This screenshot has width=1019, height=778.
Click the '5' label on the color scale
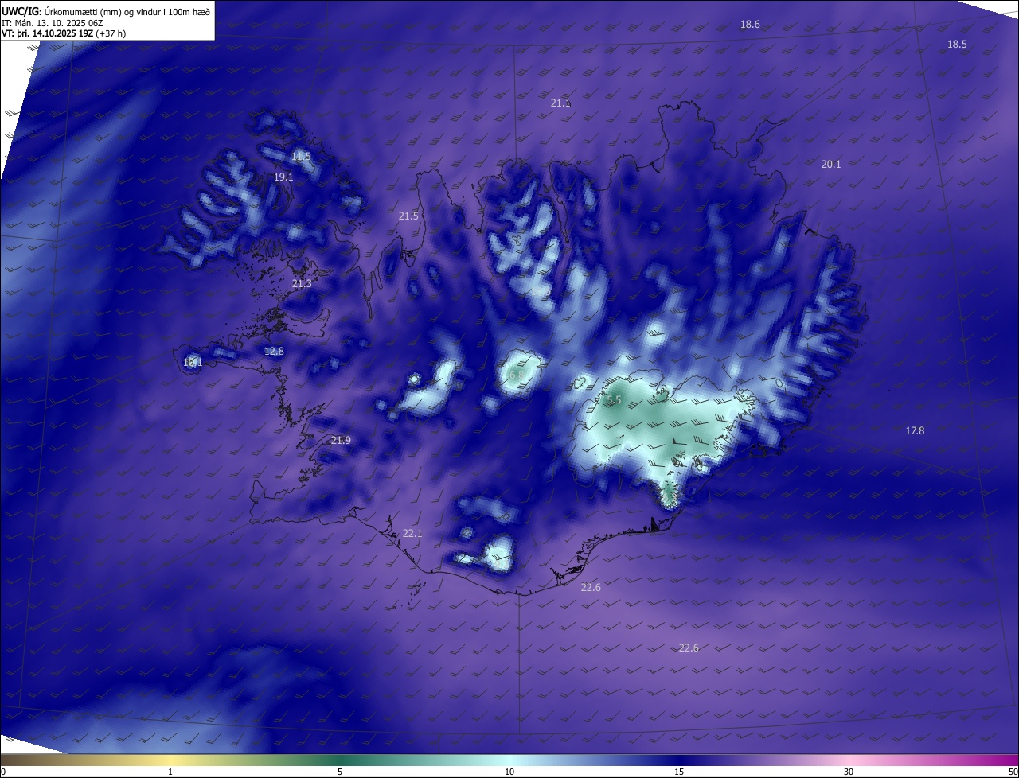tap(340, 772)
